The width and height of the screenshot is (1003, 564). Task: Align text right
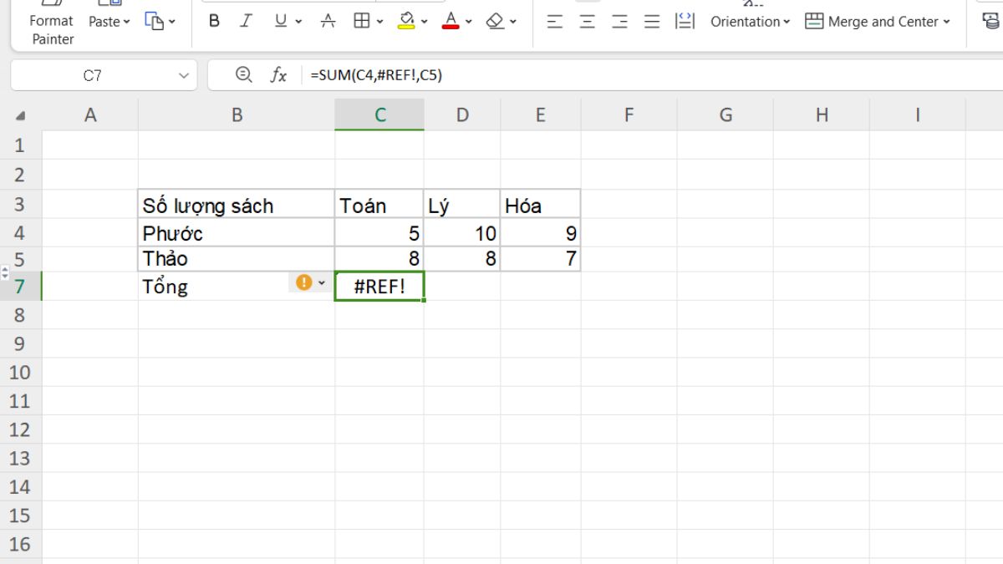click(619, 23)
